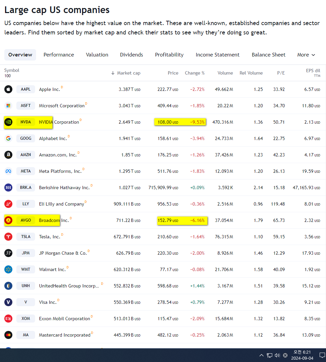Click the Mastercard logo icon
Screen dimensions: 326x362
pyautogui.click(x=8, y=335)
